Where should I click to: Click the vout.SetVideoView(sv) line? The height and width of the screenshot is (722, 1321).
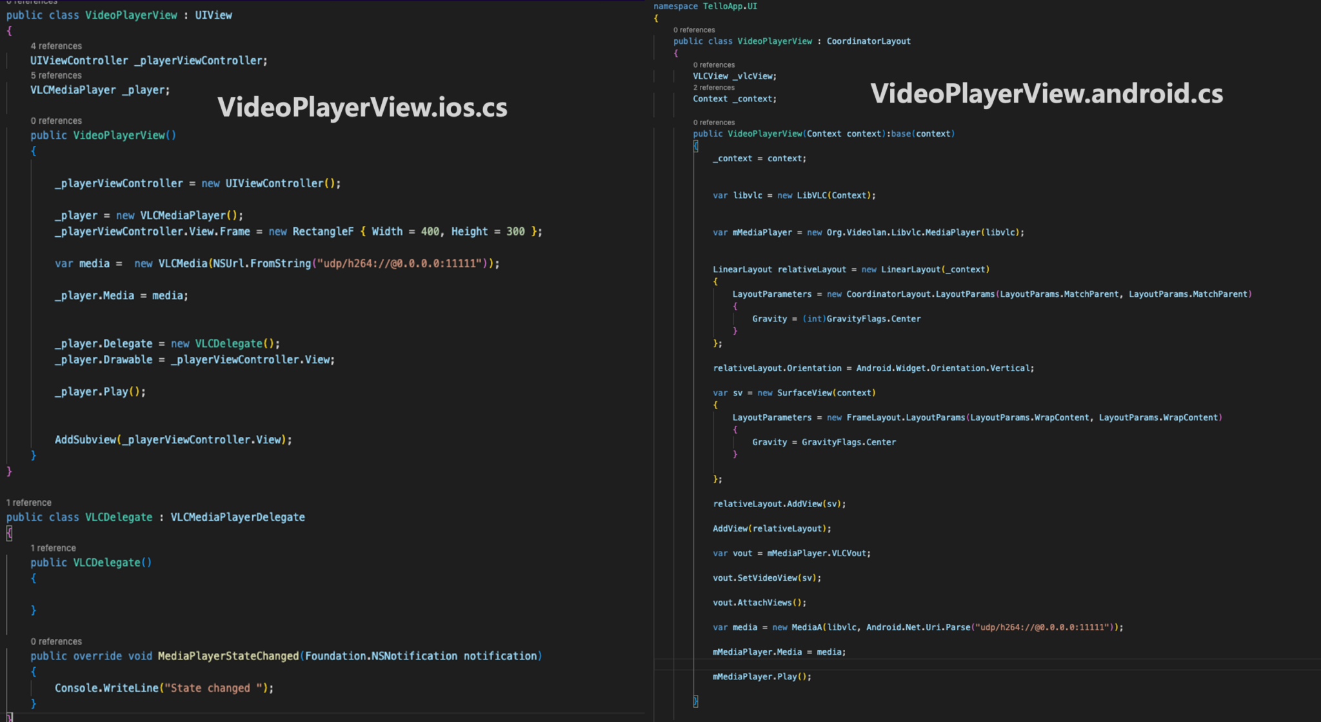[766, 578]
